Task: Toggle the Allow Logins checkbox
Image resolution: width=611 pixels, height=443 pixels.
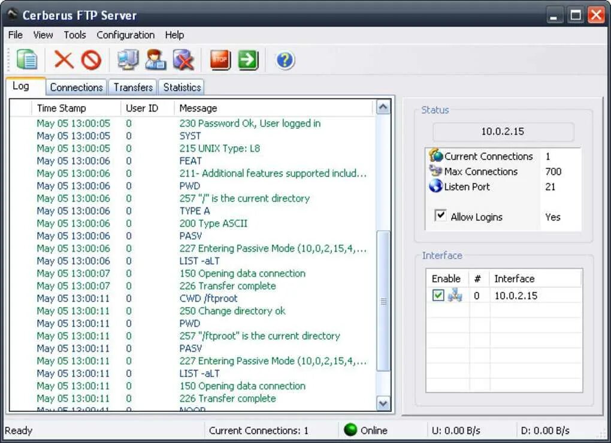Action: click(440, 216)
